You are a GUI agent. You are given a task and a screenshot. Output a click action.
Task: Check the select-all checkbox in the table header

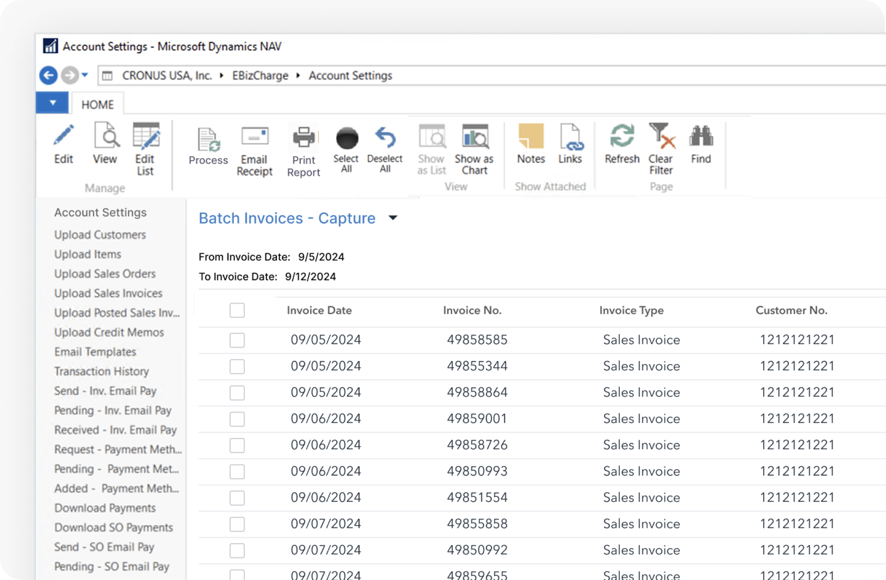point(237,310)
